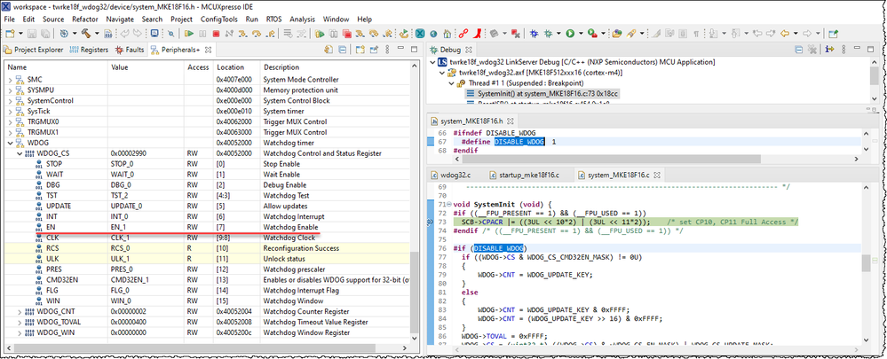The width and height of the screenshot is (887, 359).
Task: Click the Faults view bug icon
Action: click(x=120, y=50)
